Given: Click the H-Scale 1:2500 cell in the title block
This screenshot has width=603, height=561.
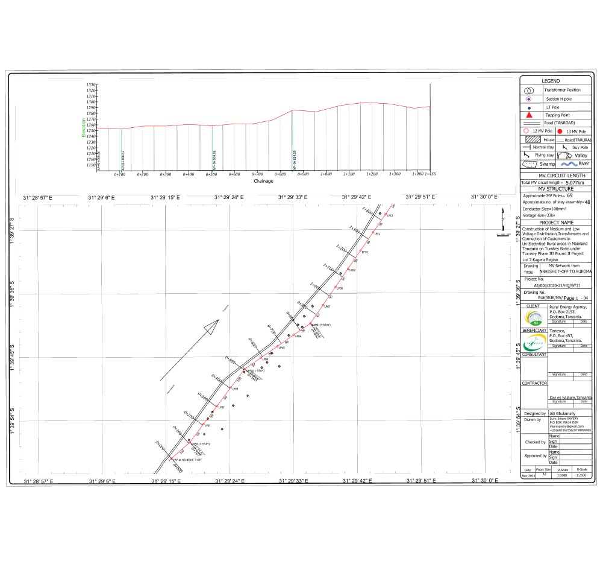Looking at the screenshot, I should (581, 475).
